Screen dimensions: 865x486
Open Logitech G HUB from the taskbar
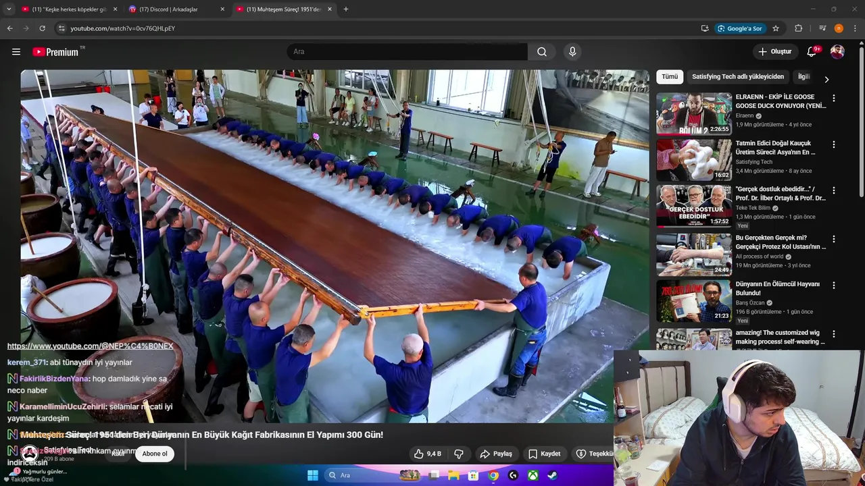point(513,475)
